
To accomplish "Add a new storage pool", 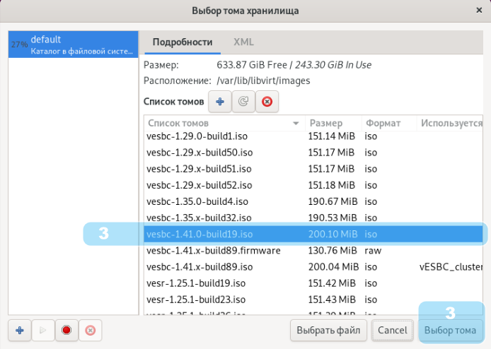I will pos(20,330).
